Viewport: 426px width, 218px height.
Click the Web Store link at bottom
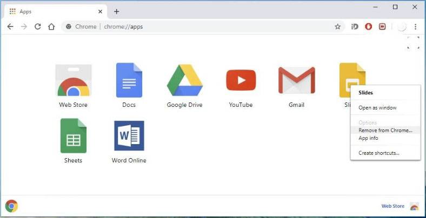click(393, 206)
